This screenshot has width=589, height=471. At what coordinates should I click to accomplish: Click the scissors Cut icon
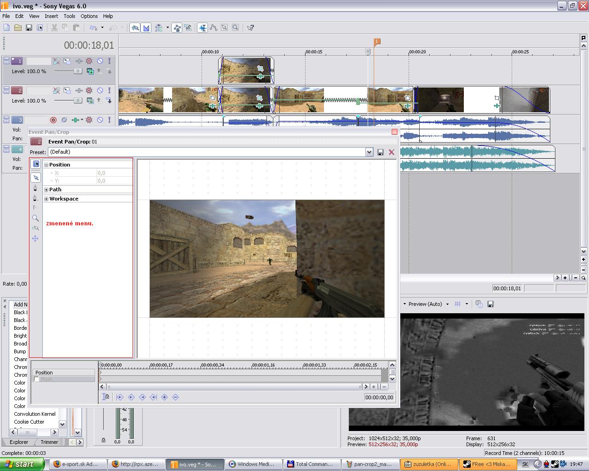pos(54,28)
